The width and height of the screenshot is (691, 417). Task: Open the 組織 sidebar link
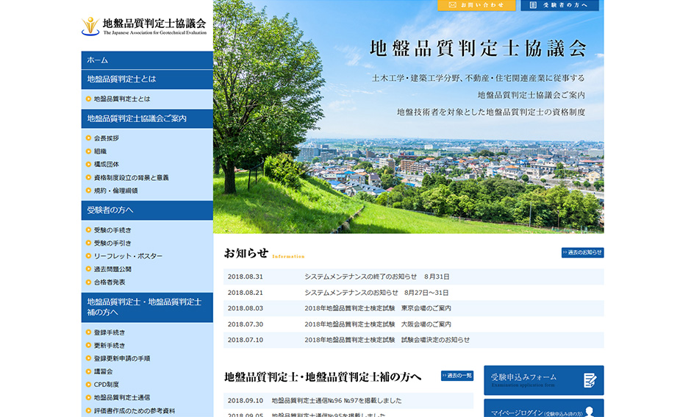[100, 152]
